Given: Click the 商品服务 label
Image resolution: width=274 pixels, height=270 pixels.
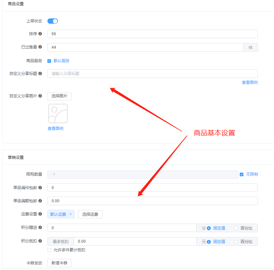Looking at the screenshot, I should [x=34, y=61].
